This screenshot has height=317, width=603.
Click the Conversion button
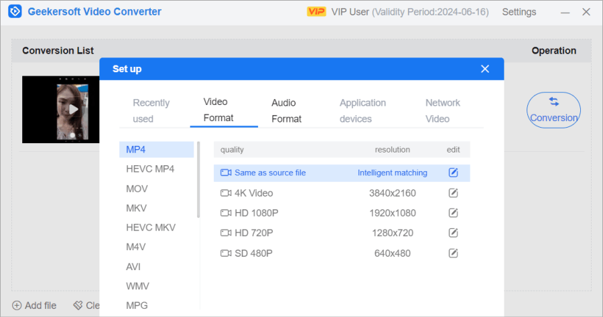553,110
